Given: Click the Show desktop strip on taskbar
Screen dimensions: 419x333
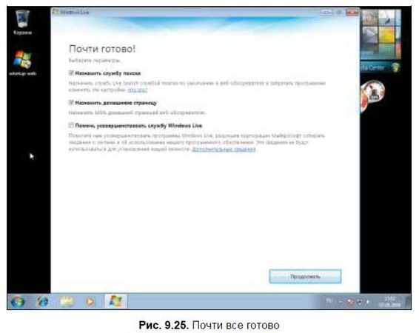Looking at the screenshot, I should pyautogui.click(x=408, y=302).
